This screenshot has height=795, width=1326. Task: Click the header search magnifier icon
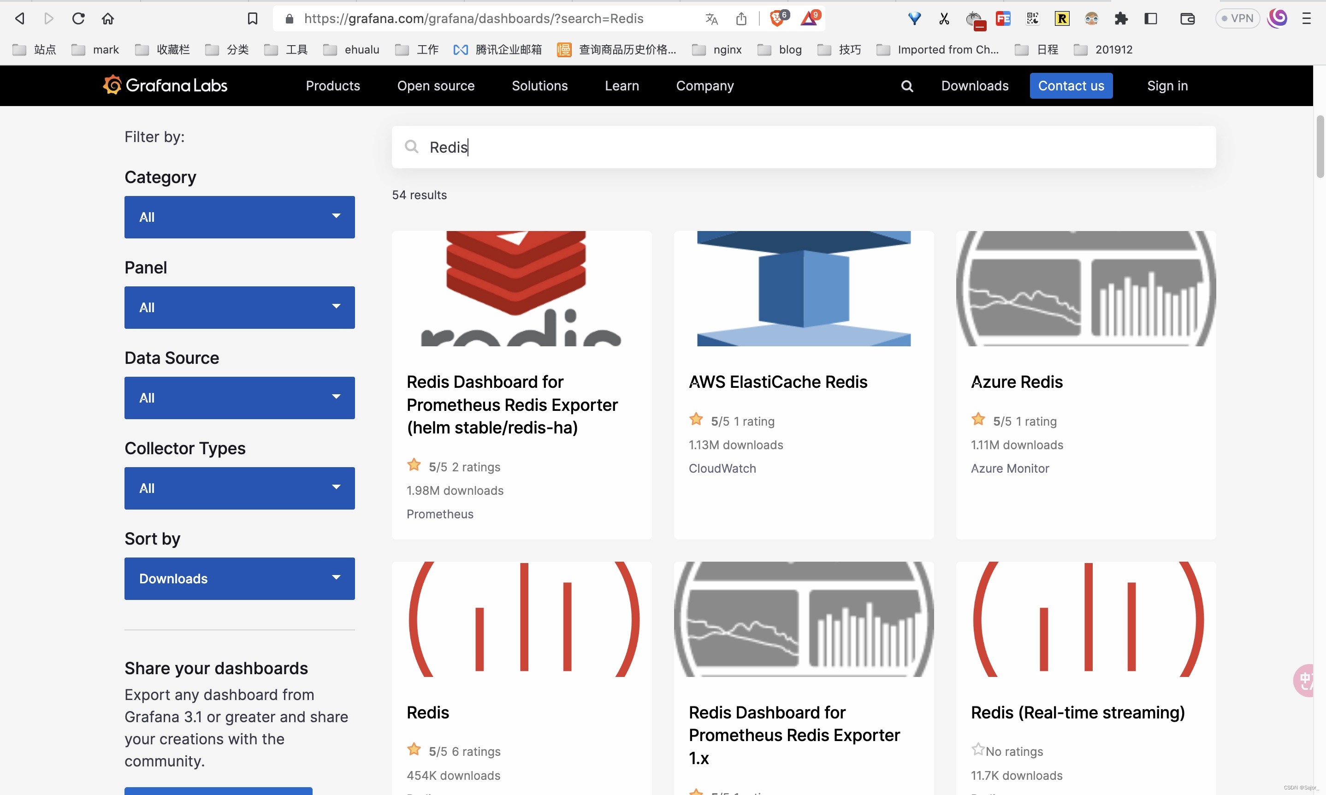click(x=907, y=86)
